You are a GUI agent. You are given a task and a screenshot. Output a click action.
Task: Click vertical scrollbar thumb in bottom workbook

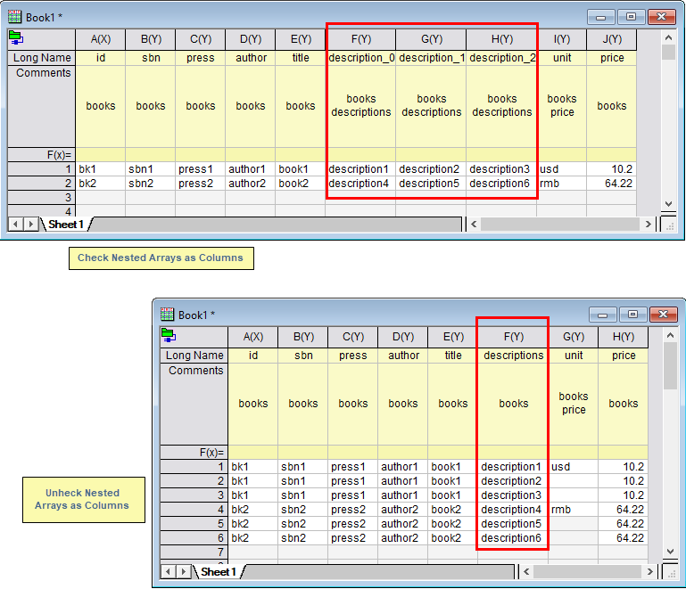pos(670,365)
